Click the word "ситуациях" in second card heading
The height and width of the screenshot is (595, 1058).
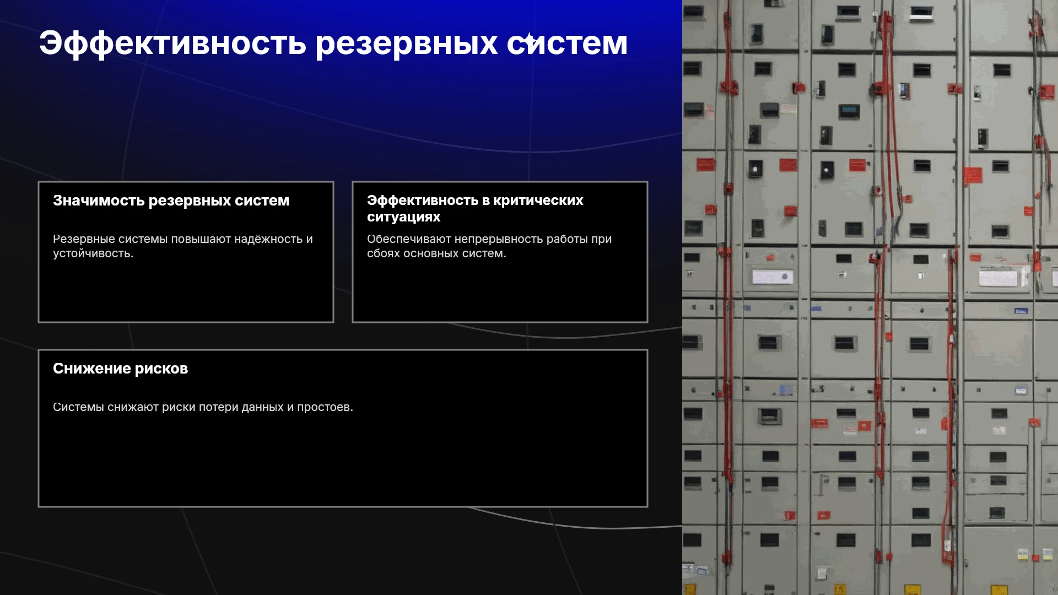[403, 217]
